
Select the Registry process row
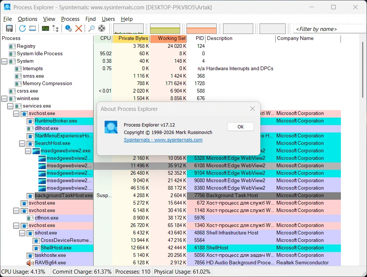click(x=170, y=46)
